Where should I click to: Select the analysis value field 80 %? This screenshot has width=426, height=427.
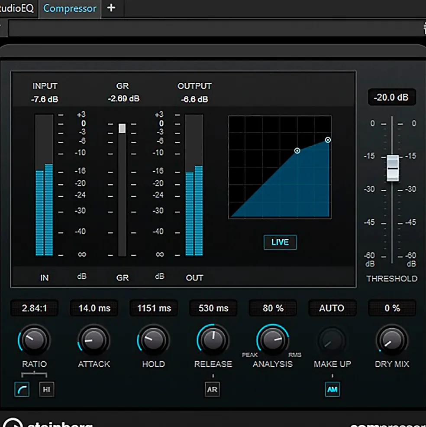(x=273, y=308)
